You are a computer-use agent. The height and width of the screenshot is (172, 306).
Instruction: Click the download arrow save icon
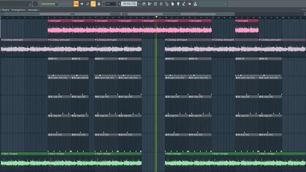(195, 4)
